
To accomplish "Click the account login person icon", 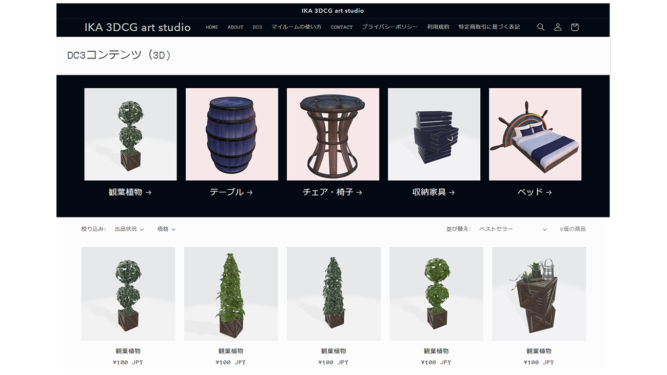I will coord(558,27).
